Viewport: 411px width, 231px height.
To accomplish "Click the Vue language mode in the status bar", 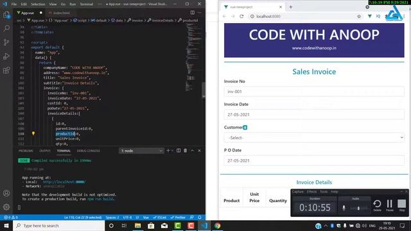I will (x=146, y=218).
